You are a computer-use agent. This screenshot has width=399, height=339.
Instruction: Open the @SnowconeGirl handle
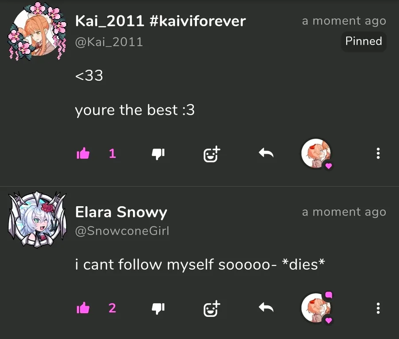(x=122, y=231)
